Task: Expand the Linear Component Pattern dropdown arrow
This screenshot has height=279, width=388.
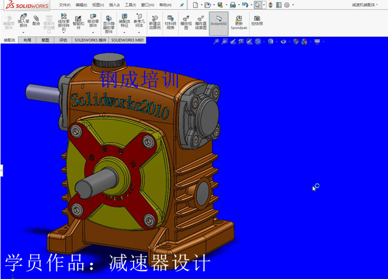Action: click(x=64, y=33)
